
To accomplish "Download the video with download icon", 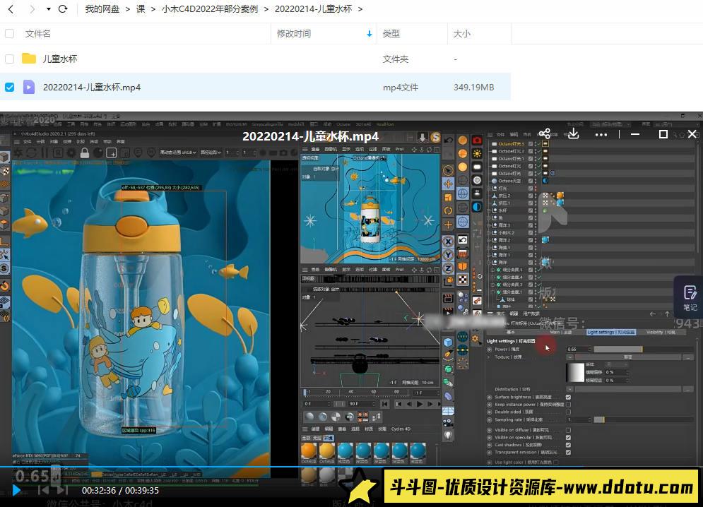I will click(x=574, y=133).
